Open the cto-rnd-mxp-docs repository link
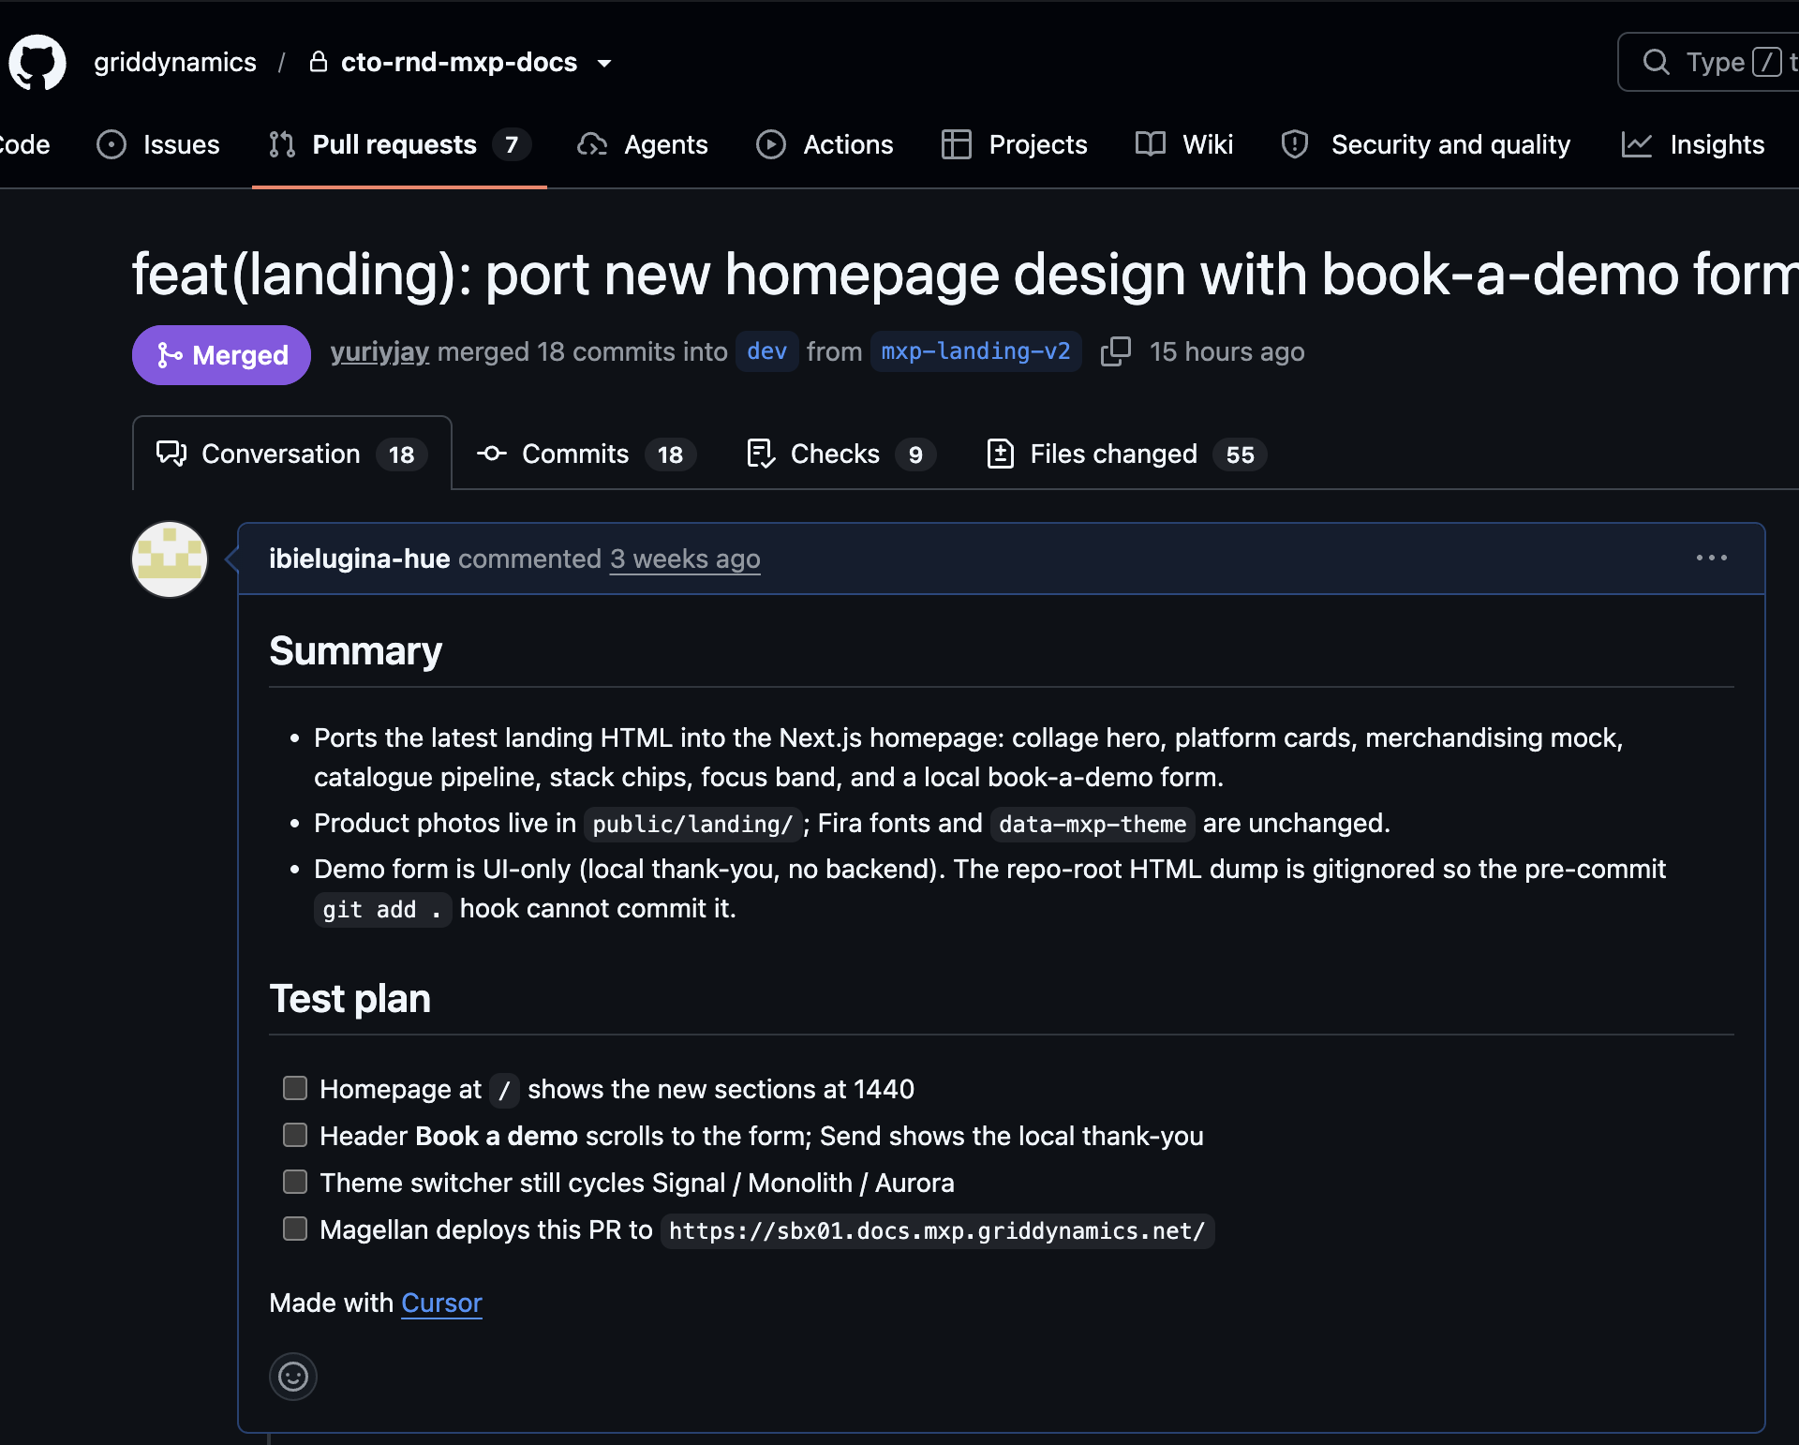This screenshot has height=1445, width=1799. pyautogui.click(x=458, y=62)
